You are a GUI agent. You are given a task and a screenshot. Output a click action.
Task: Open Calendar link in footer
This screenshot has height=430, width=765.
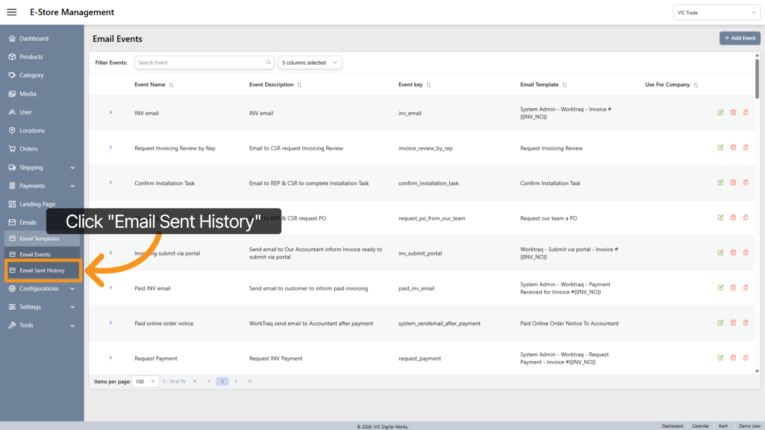pyautogui.click(x=700, y=426)
